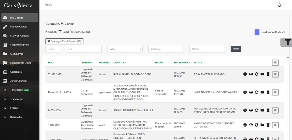Click the trash icon for T-1393-2025
Image resolution: width=292 pixels, height=140 pixels.
[x=268, y=74]
